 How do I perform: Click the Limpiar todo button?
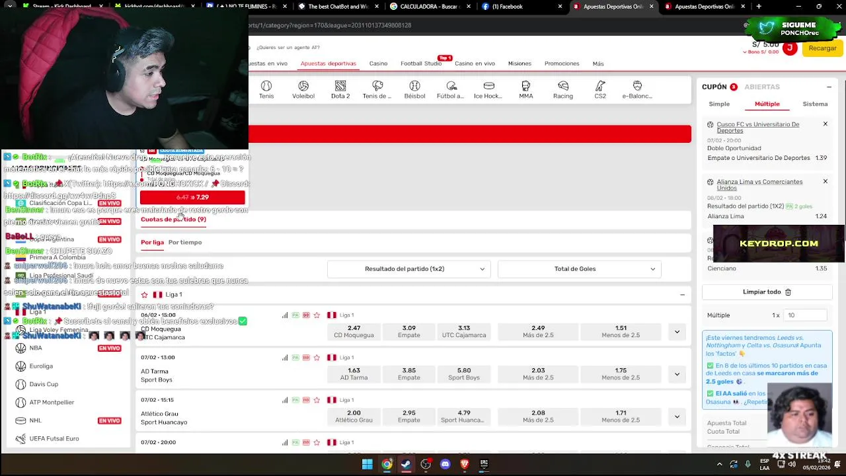(767, 292)
